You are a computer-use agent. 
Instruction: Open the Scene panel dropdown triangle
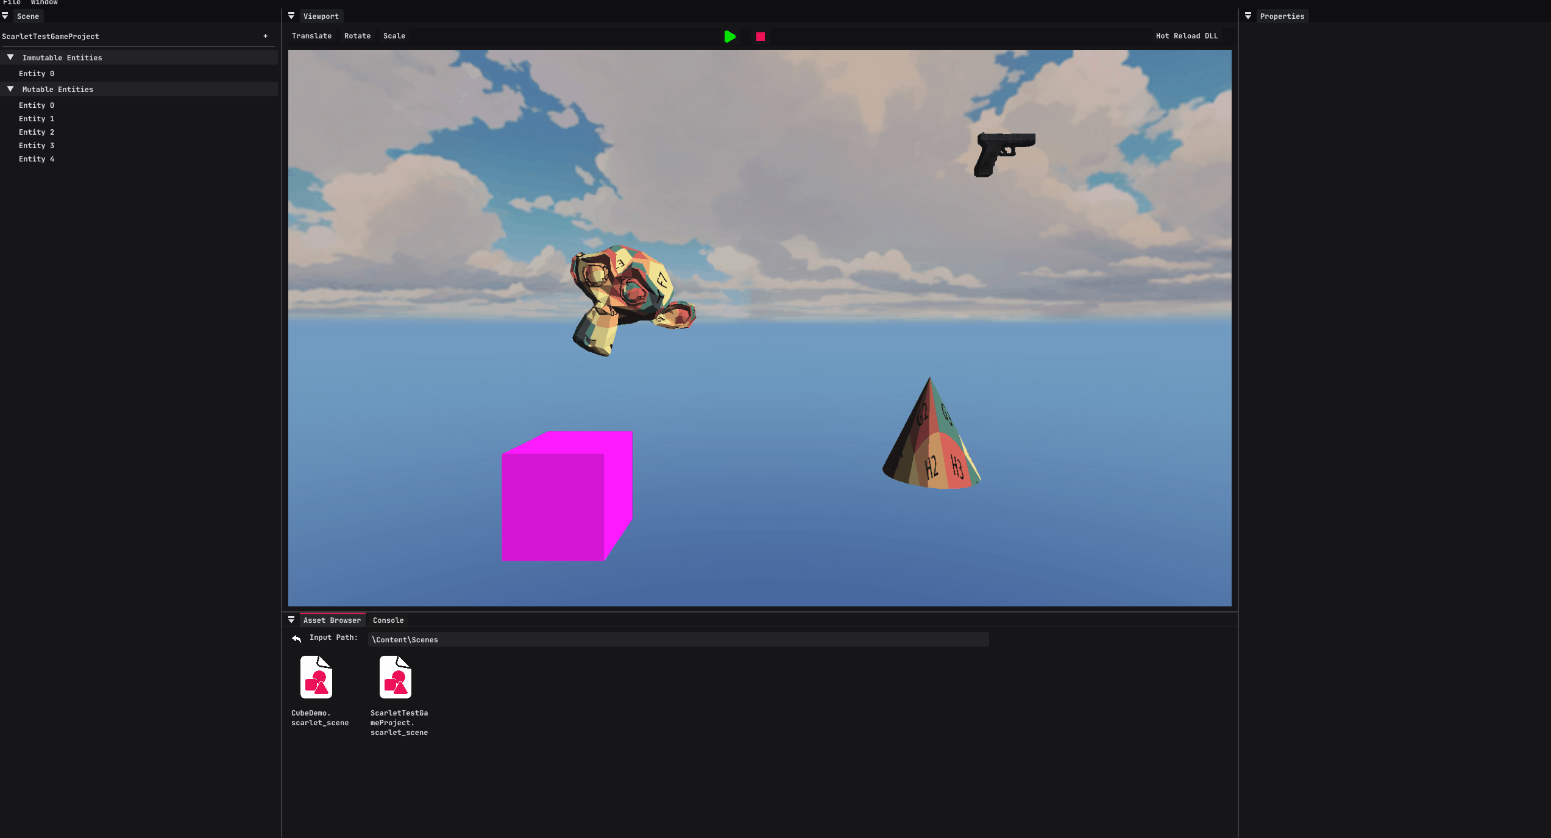click(5, 16)
